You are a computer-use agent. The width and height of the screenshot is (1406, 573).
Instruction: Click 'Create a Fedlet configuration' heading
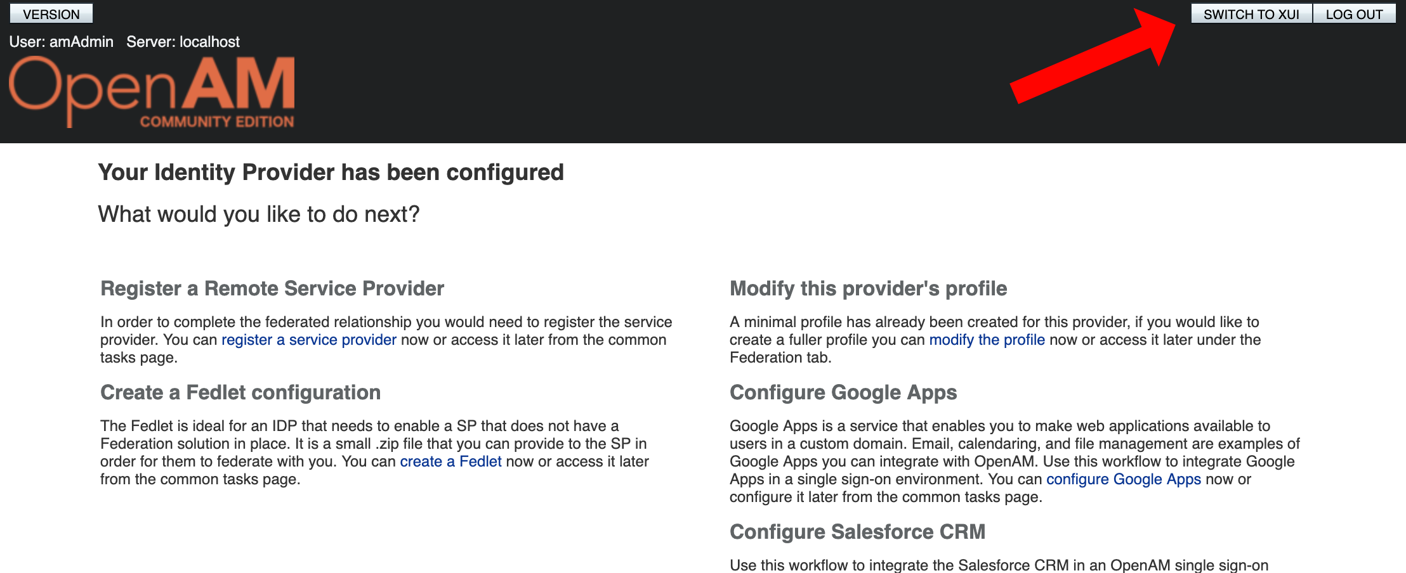coord(240,392)
